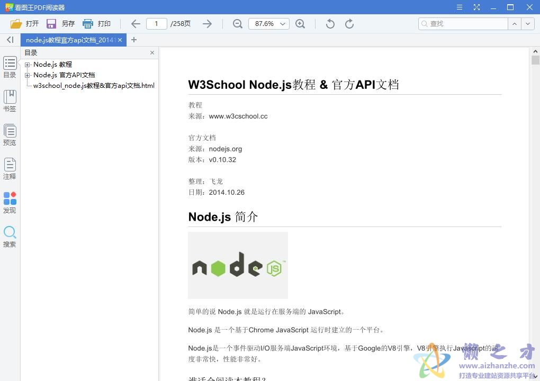
Task: Open the zoom percentage dropdown
Action: click(x=283, y=24)
